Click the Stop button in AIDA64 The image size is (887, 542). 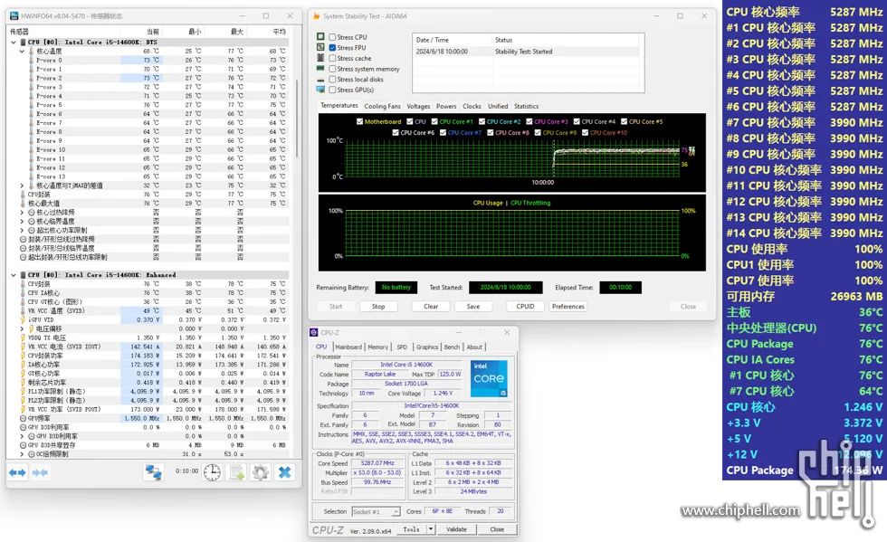pyautogui.click(x=378, y=306)
